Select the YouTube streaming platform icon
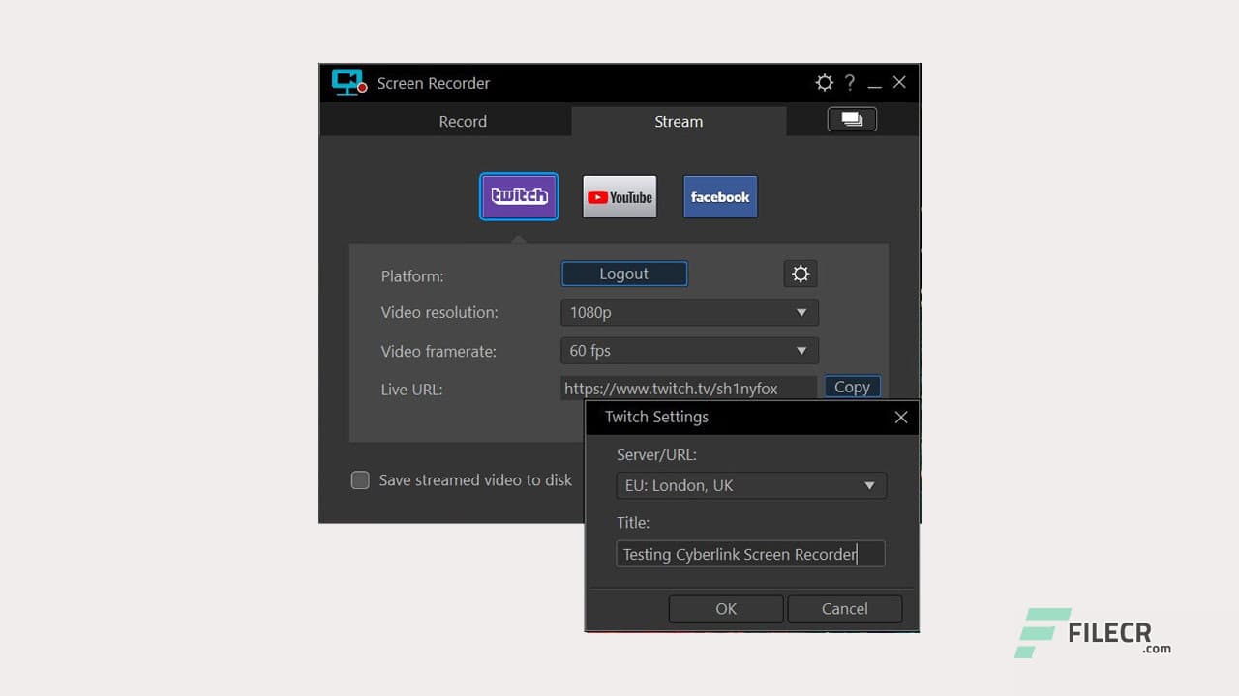 [619, 196]
